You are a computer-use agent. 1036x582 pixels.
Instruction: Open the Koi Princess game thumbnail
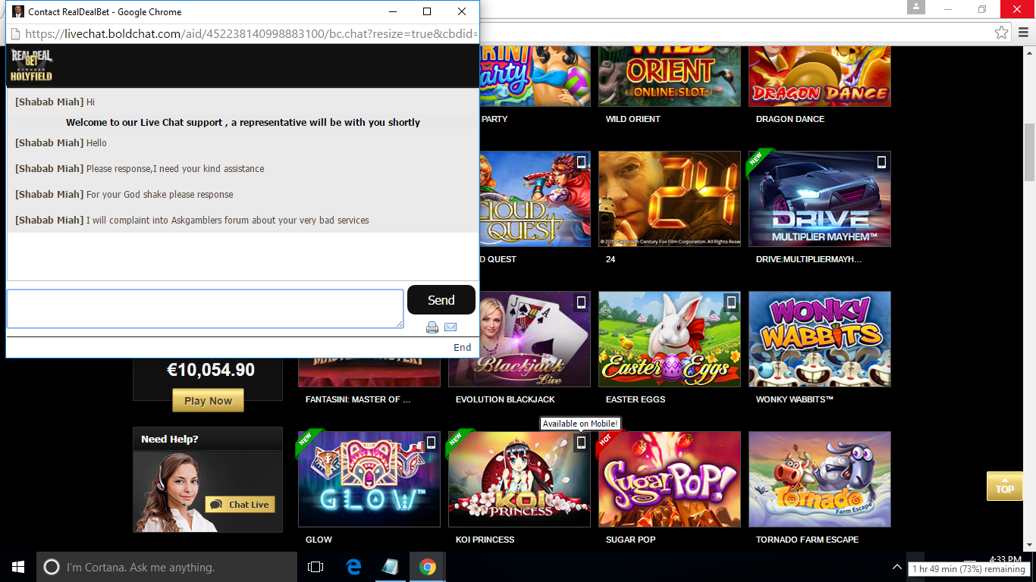pyautogui.click(x=520, y=480)
